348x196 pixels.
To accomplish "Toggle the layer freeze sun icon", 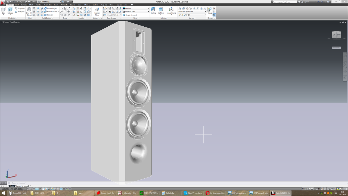I will [182, 15].
